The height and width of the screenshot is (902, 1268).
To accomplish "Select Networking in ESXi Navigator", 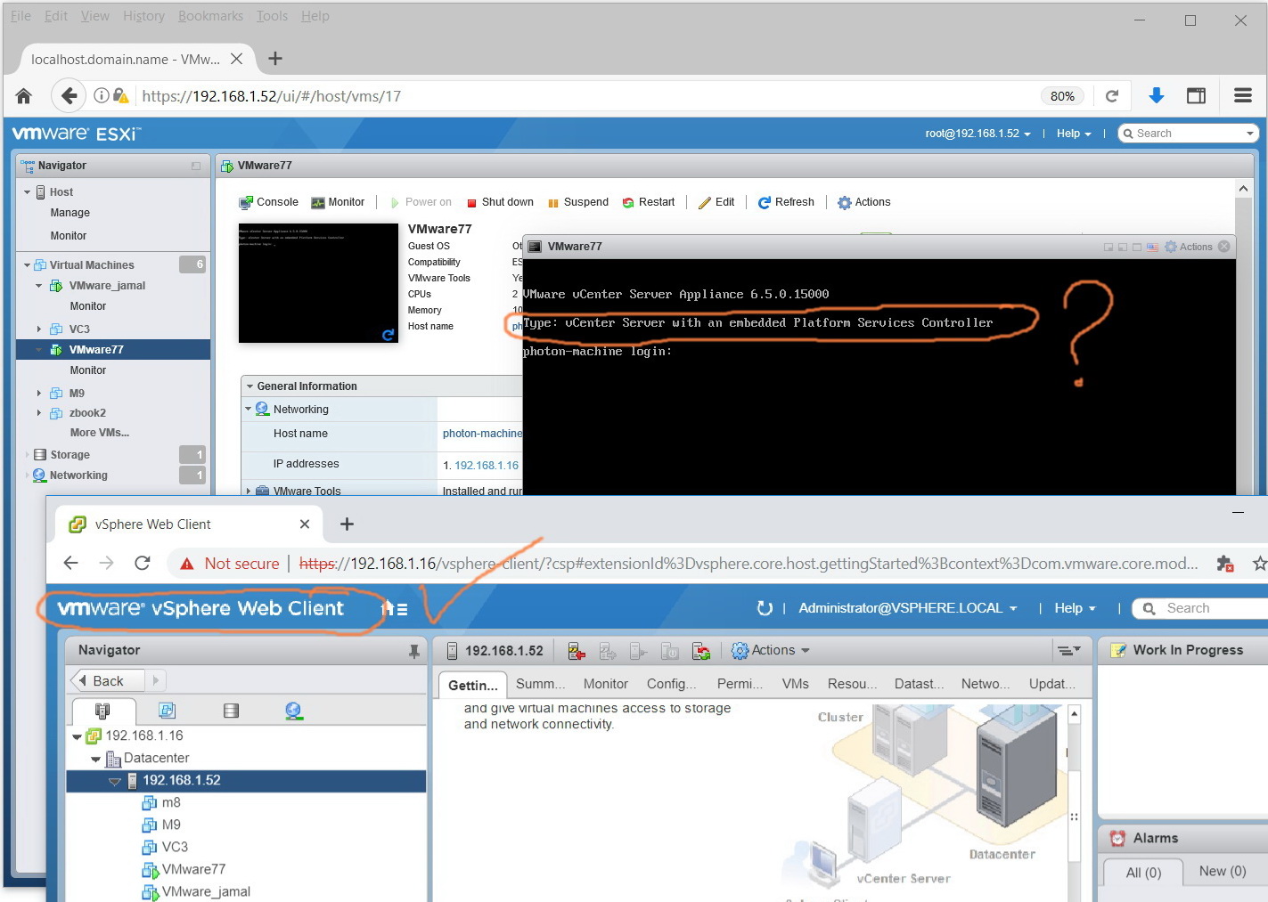I will point(78,475).
